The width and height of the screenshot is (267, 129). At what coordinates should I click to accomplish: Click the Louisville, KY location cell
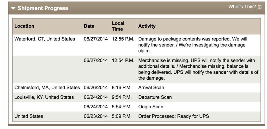[x=44, y=97]
